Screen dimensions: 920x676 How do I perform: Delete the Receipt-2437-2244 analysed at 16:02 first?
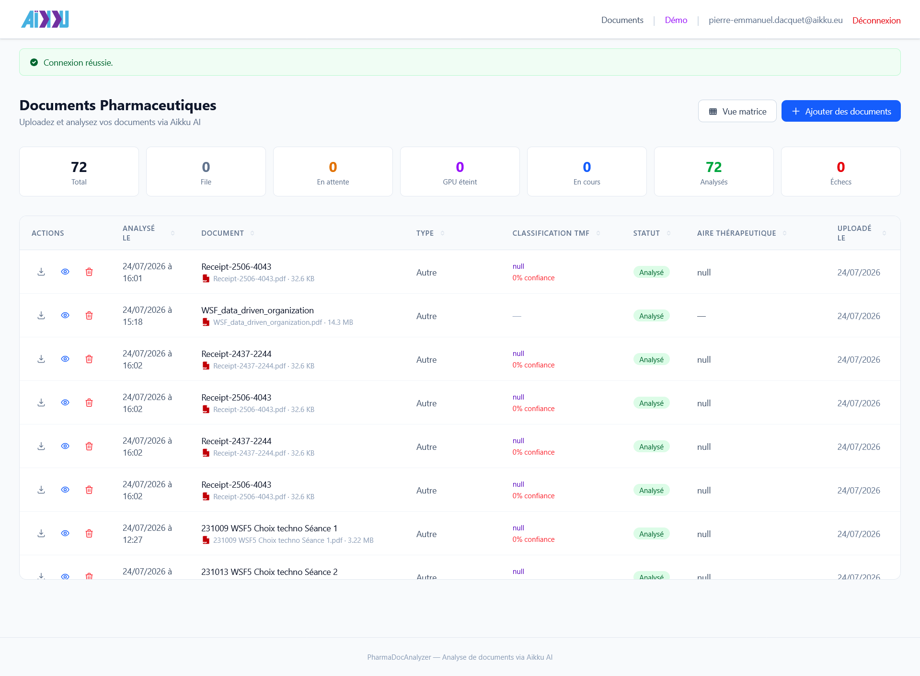(x=89, y=359)
